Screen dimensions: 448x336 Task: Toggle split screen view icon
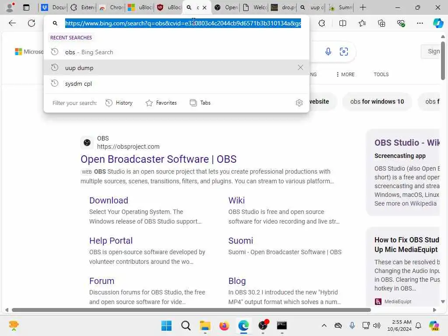343,23
